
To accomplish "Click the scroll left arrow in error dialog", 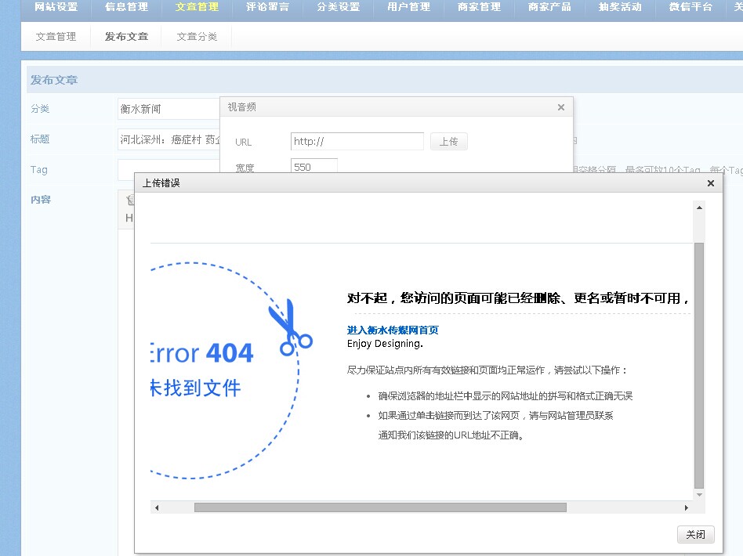I will point(157,507).
